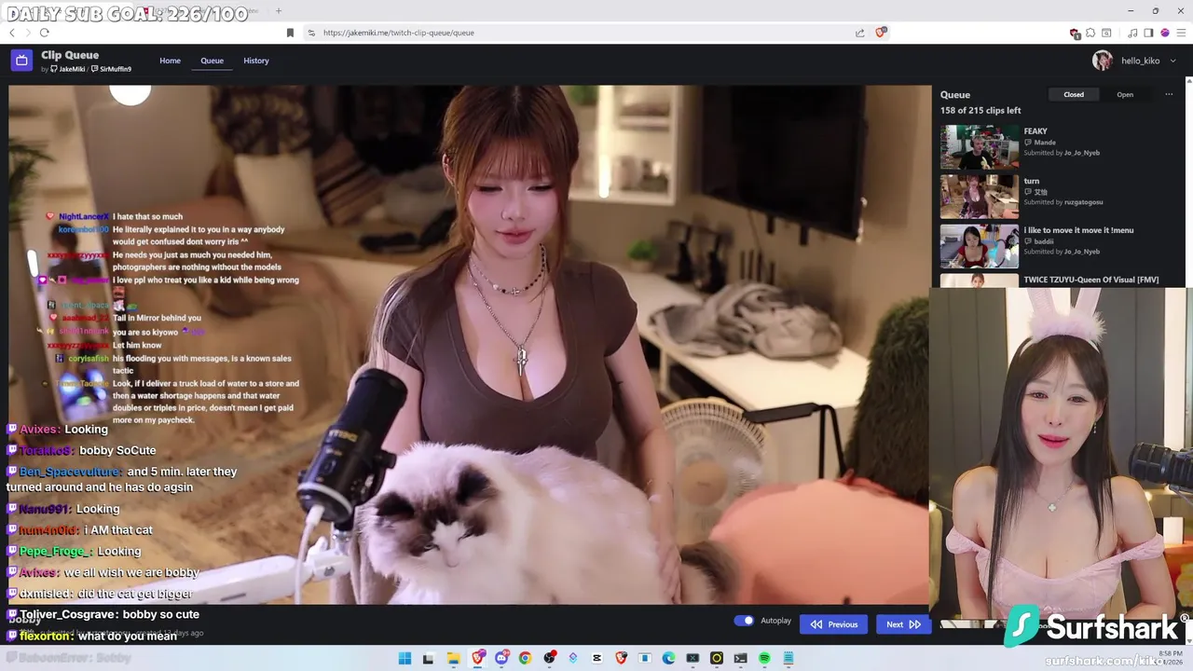1193x671 pixels.
Task: Expand the hello_kiko account dropdown
Action: tap(1172, 61)
